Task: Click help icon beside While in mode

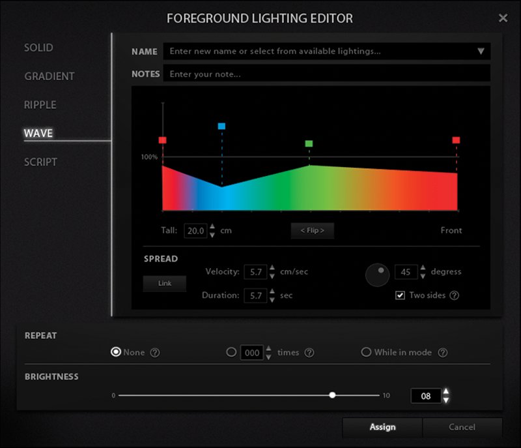Action: [x=443, y=353]
